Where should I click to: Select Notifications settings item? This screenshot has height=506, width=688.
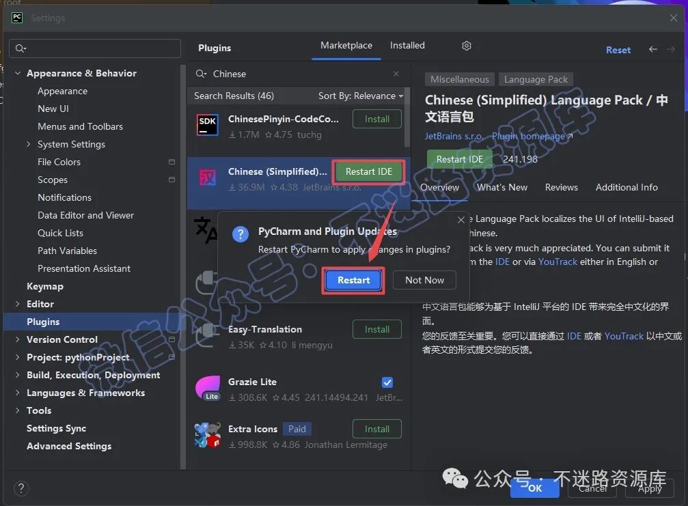tap(64, 197)
